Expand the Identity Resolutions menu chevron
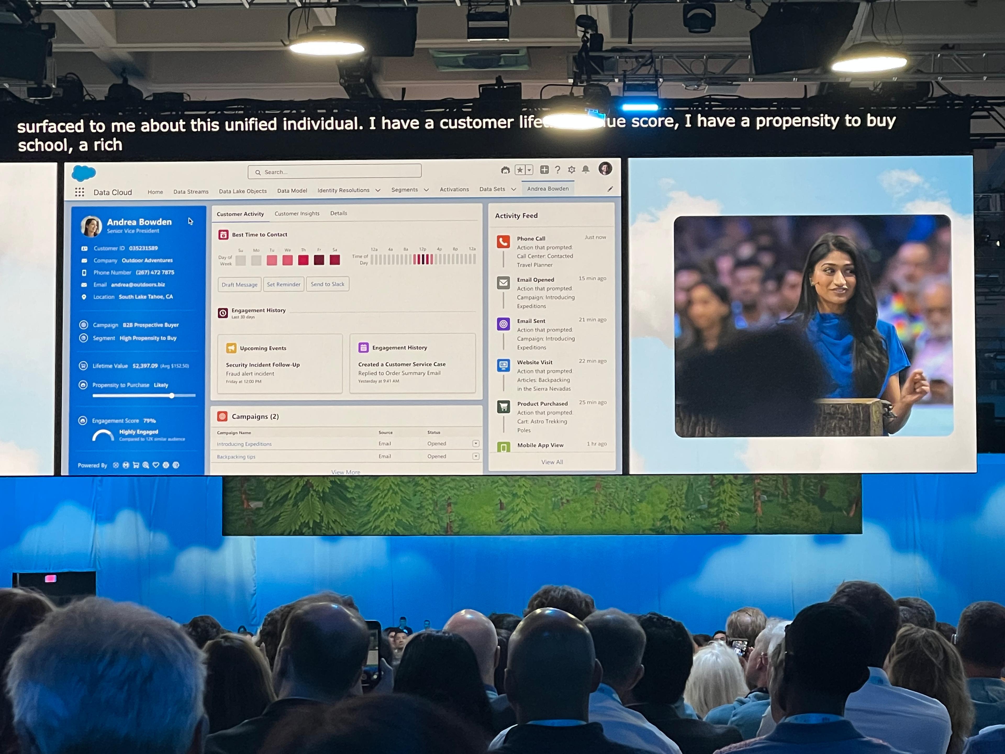 point(378,190)
